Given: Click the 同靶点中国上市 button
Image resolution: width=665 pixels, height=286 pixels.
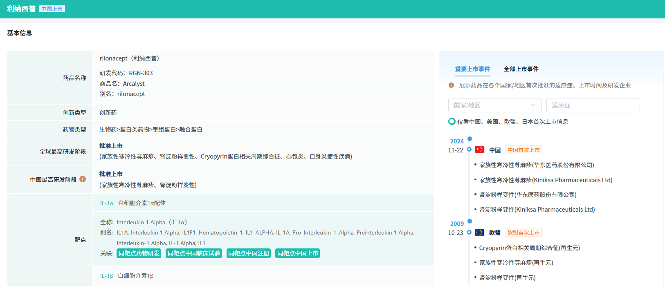Looking at the screenshot, I should (x=297, y=253).
